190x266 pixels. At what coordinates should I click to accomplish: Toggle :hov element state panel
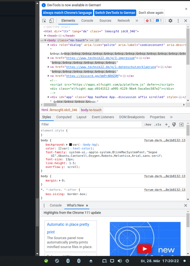coord(148,124)
